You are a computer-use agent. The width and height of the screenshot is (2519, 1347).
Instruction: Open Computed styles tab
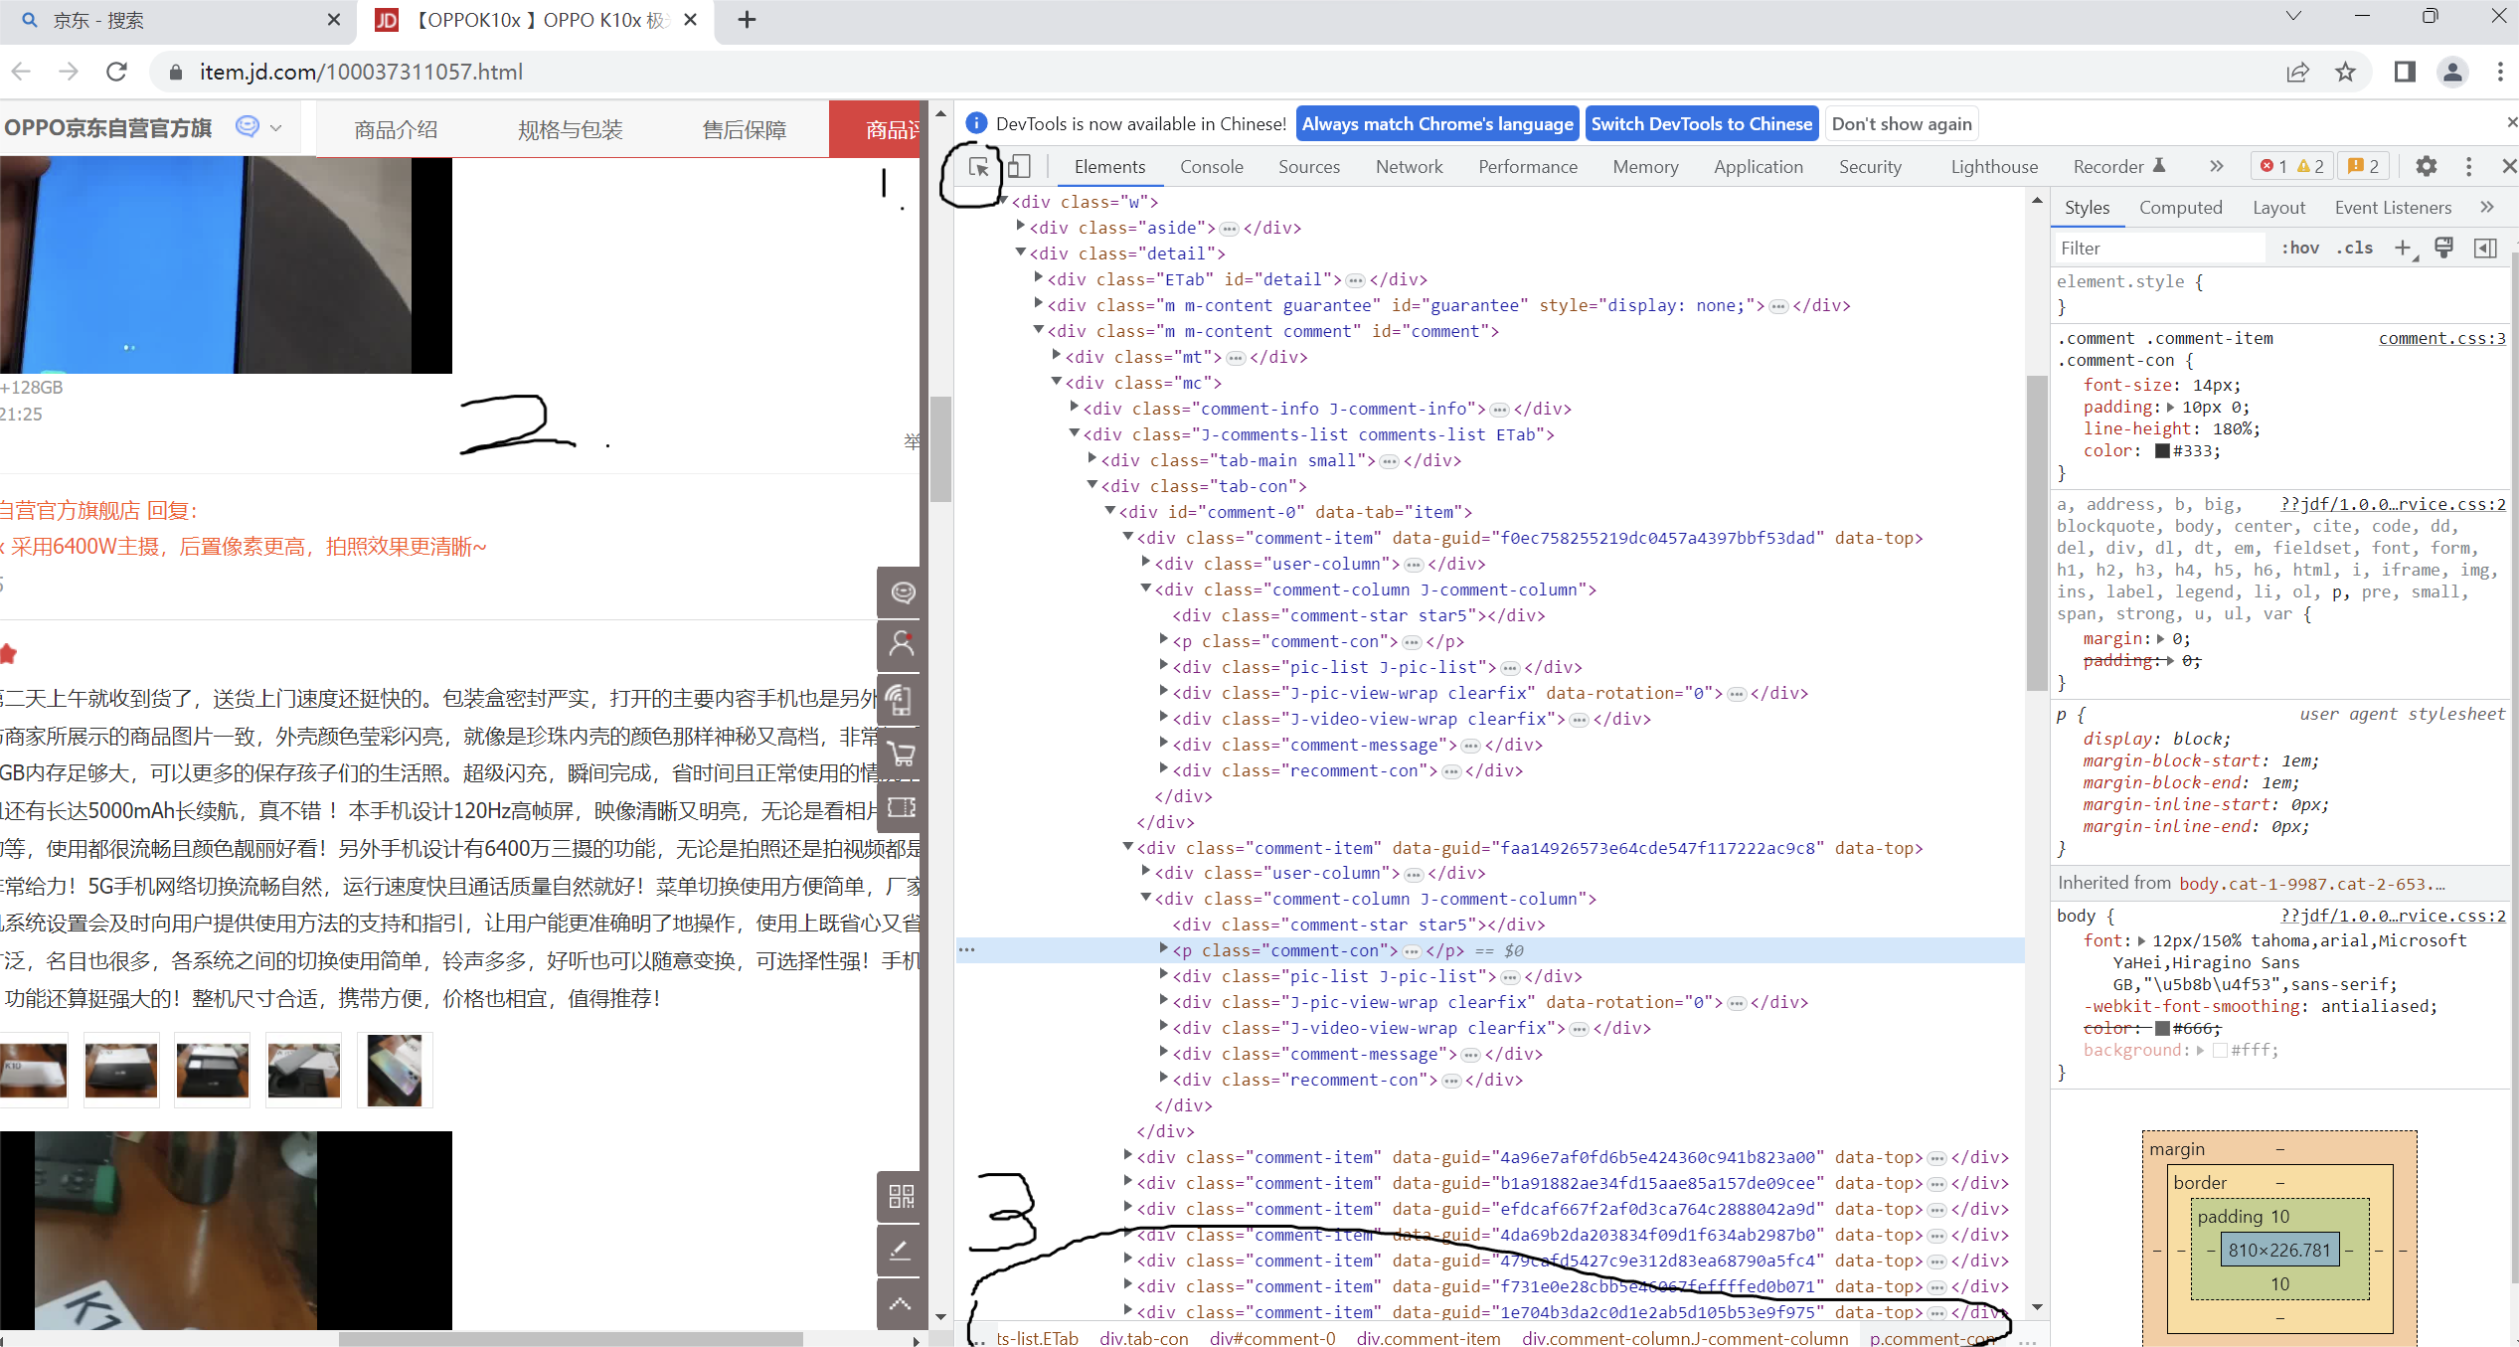(x=2180, y=207)
